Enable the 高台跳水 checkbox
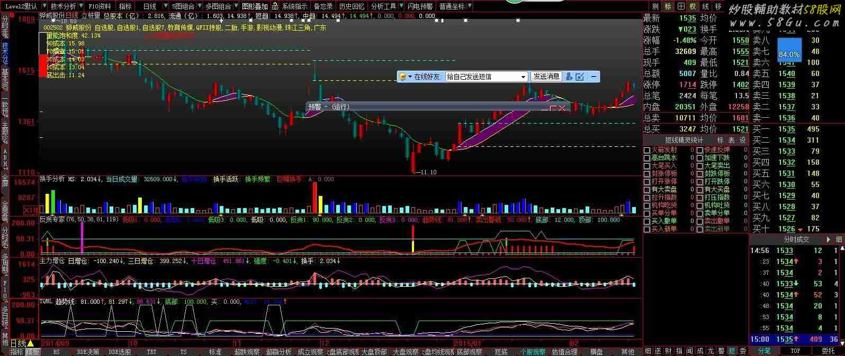Image resolution: width=845 pixels, height=356 pixels. (x=646, y=158)
